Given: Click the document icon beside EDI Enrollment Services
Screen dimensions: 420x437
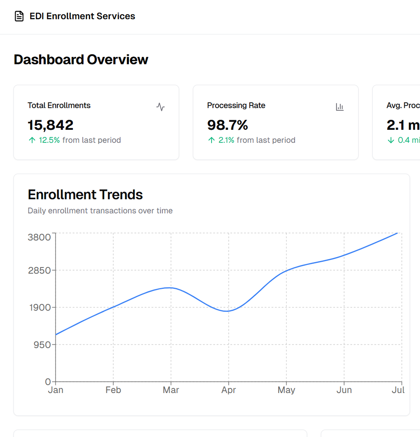Looking at the screenshot, I should tap(19, 16).
